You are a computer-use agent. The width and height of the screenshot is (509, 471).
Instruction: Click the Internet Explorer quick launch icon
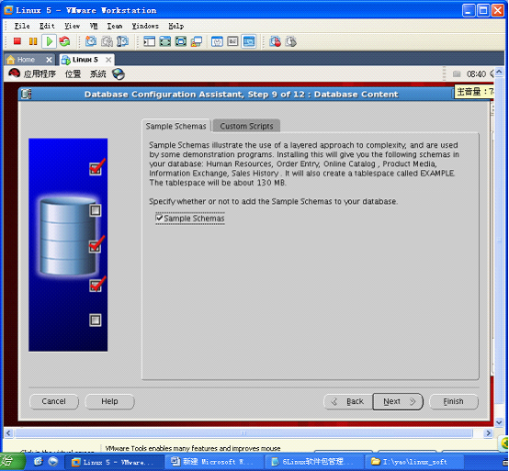click(38, 462)
